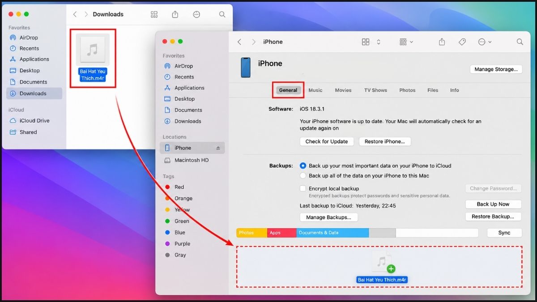Switch to the General tab
Screen dimensions: 537x302
click(x=288, y=90)
